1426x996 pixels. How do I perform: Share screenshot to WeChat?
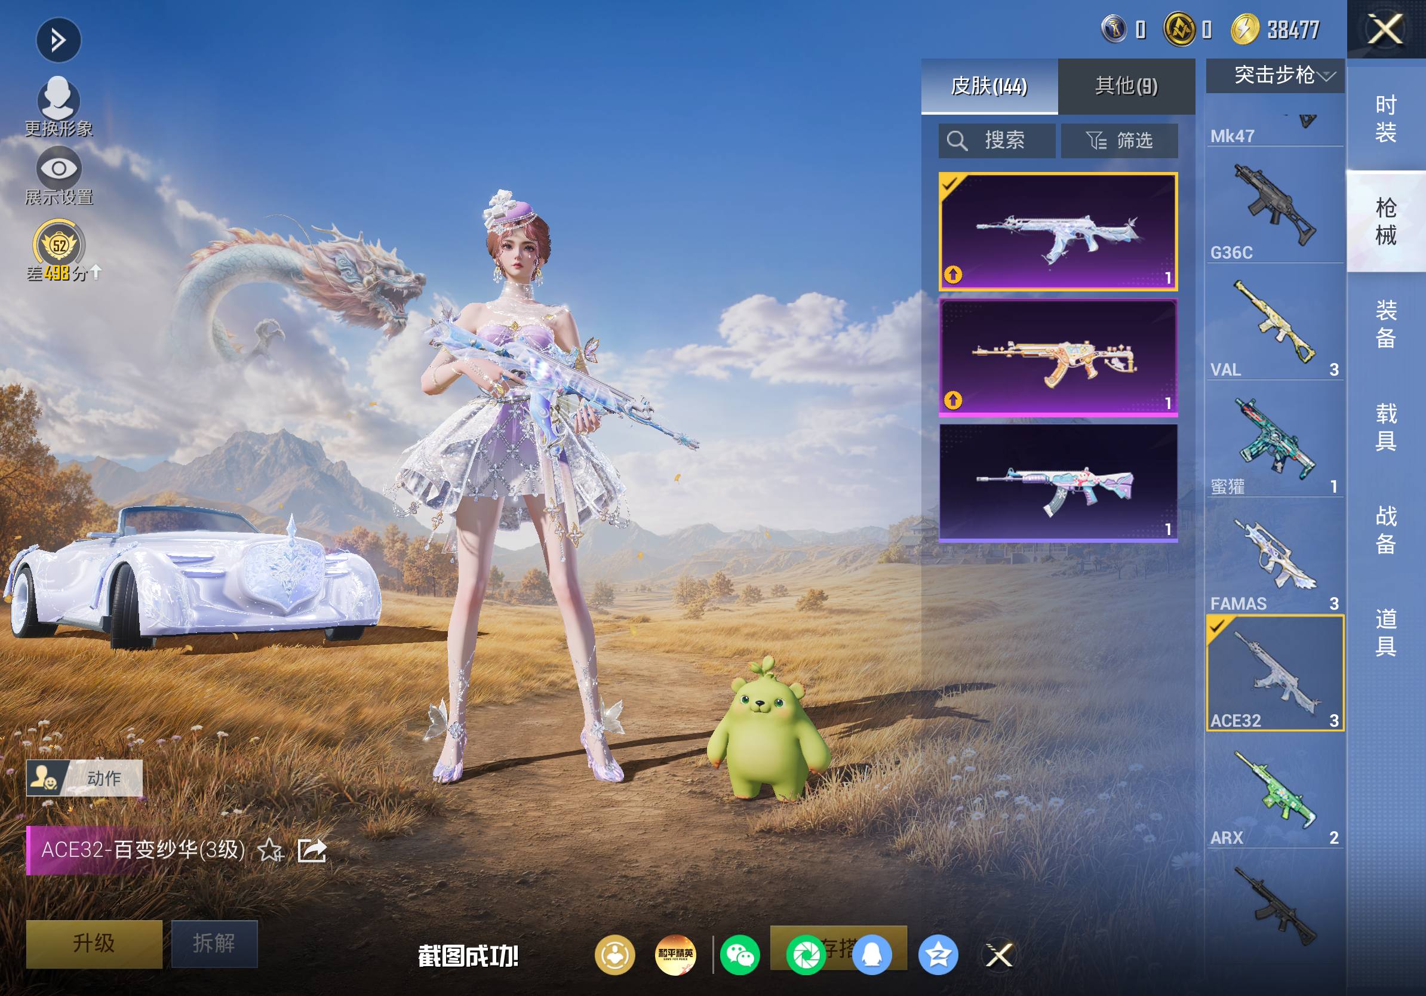point(740,955)
